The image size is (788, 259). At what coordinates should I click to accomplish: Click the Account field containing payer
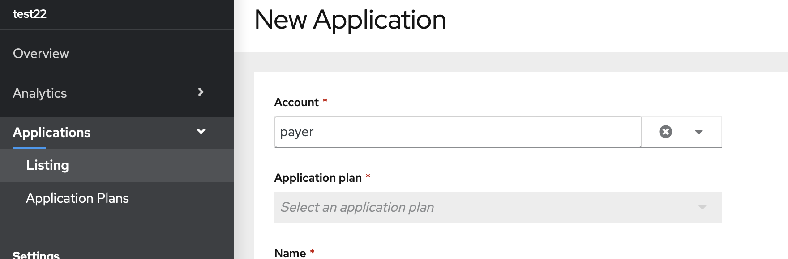(x=458, y=132)
